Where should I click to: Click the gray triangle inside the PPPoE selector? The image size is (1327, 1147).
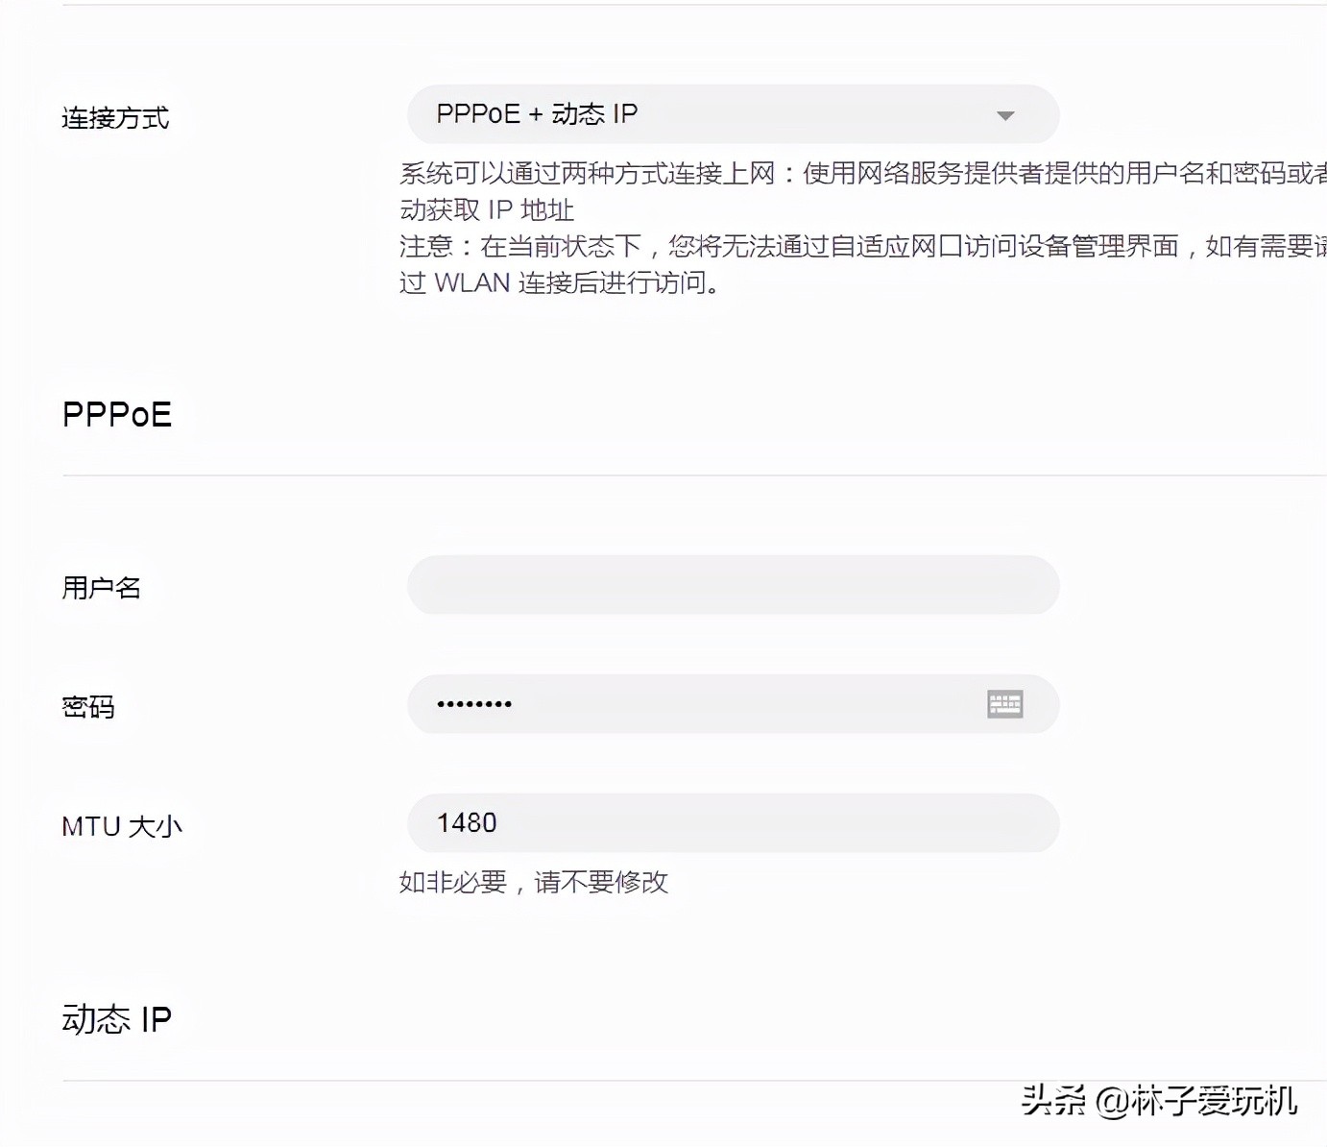[1004, 114]
